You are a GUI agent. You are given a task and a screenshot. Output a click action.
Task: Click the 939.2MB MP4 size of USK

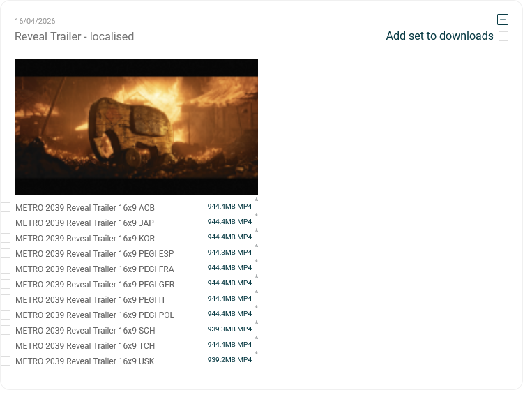tap(229, 360)
